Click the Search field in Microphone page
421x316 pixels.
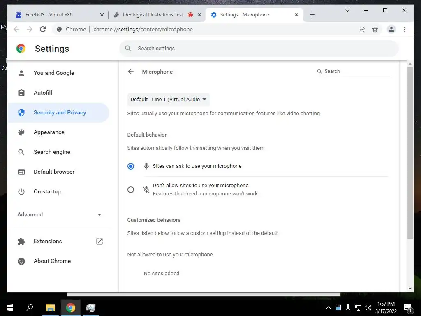click(357, 71)
